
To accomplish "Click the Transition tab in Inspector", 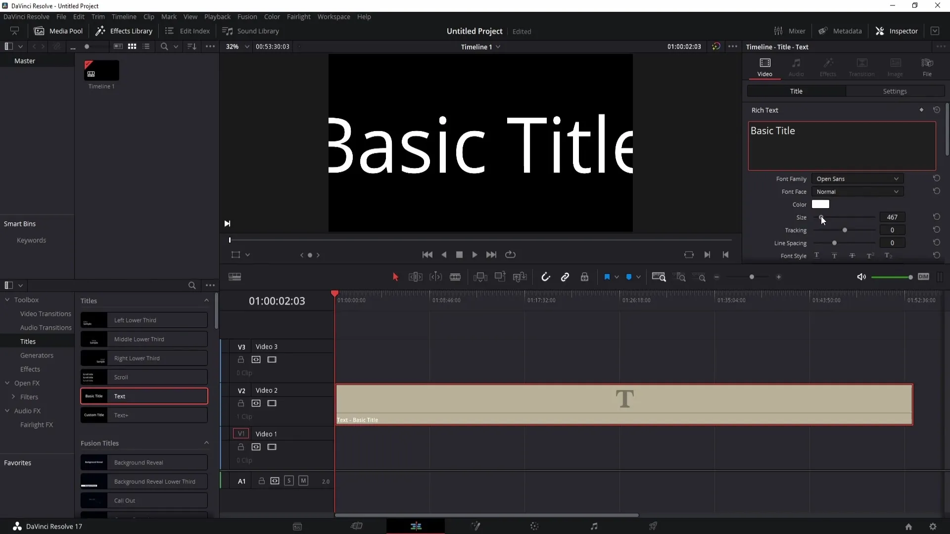I will 861,65.
